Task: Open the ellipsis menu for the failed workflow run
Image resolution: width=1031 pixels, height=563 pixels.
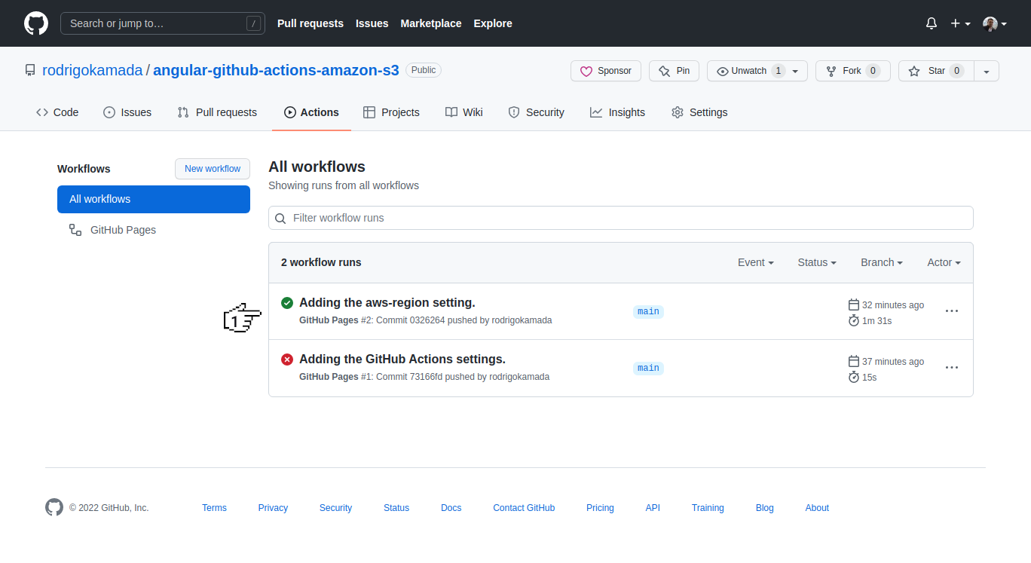Action: click(x=951, y=367)
